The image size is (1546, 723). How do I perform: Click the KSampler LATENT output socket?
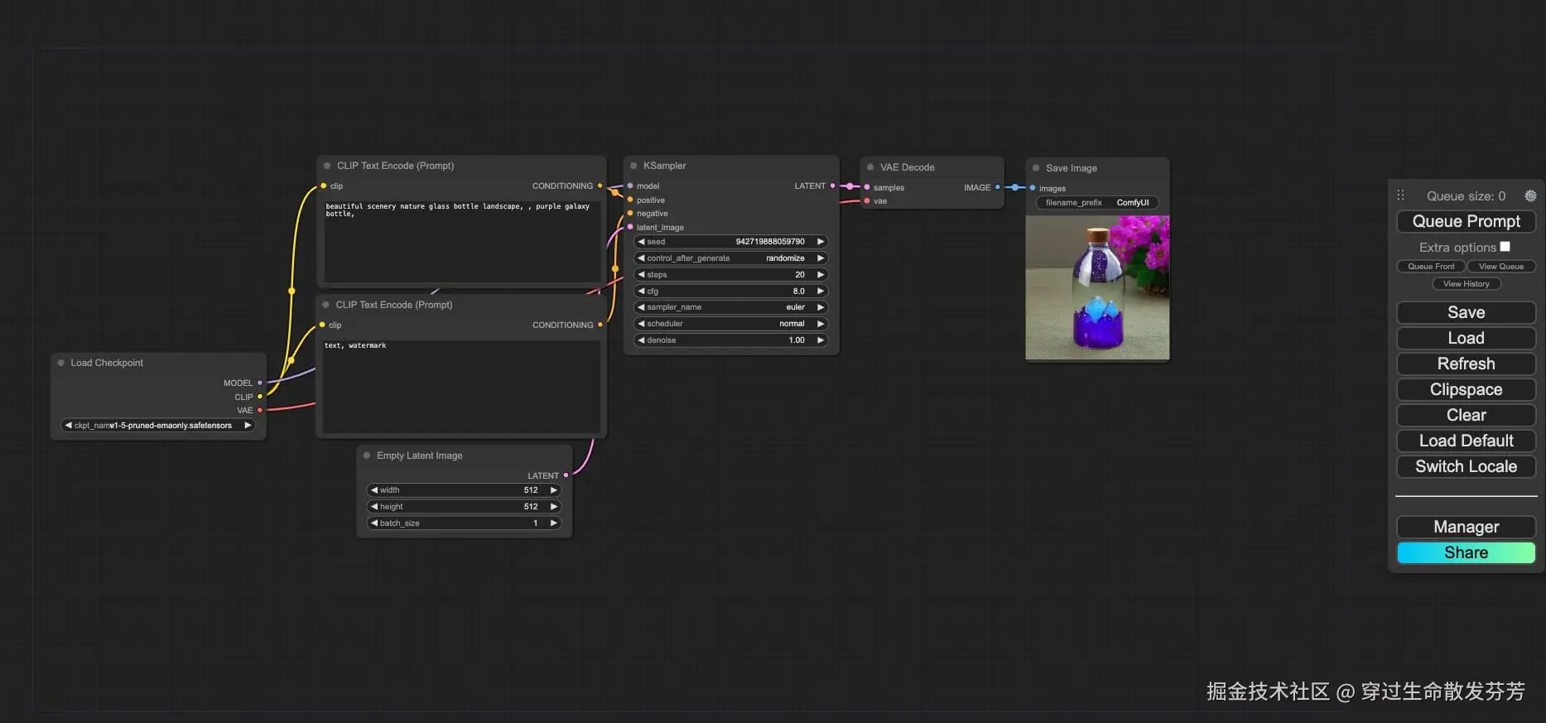(x=833, y=186)
